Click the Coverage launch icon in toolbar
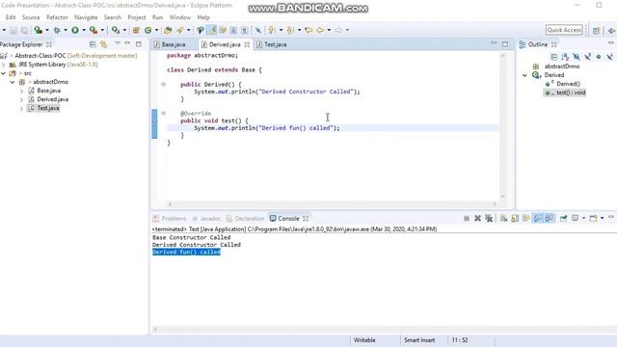617x347 pixels. [39, 30]
